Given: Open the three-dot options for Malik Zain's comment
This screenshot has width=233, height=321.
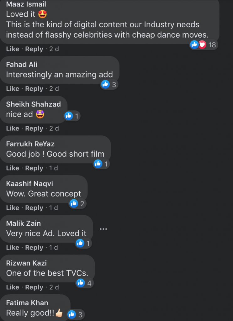Looking at the screenshot, I should click(103, 229).
